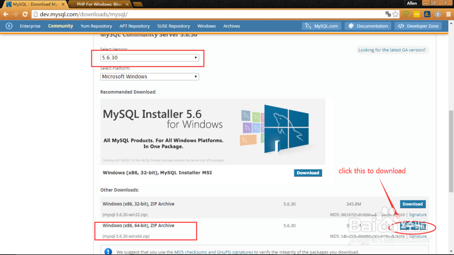
Task: Open the Enterprise nav item
Action: point(30,26)
